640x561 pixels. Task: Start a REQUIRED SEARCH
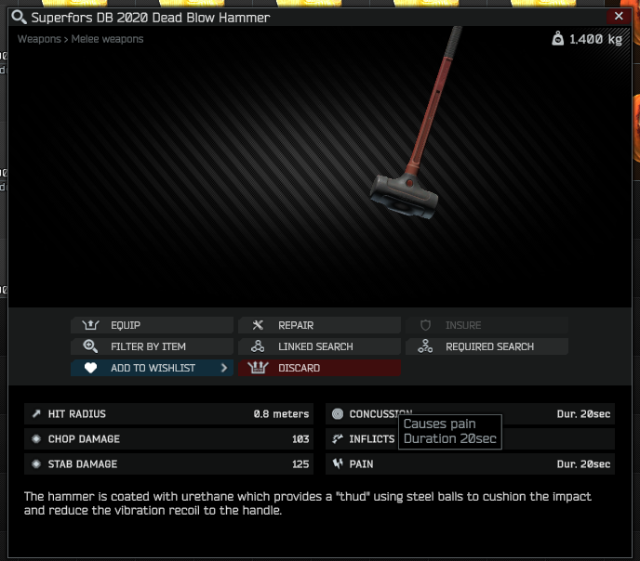click(x=487, y=346)
